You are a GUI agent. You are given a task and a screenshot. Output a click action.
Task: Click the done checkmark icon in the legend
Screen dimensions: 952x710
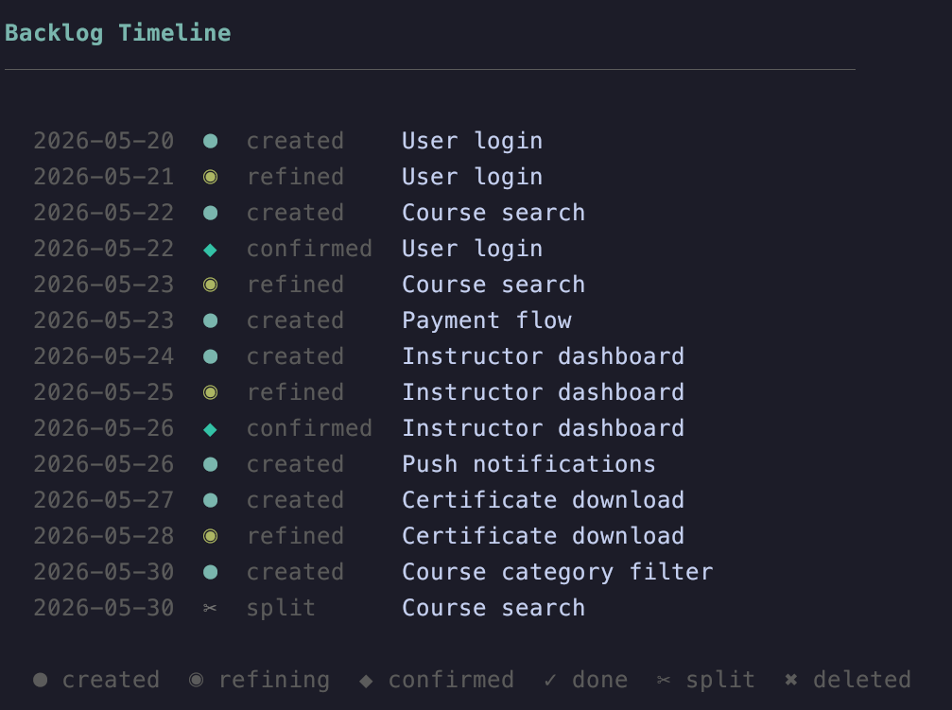point(550,680)
